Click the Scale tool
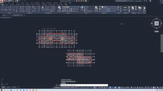Viewport: 163px width, 91px height. [x=28, y=11]
